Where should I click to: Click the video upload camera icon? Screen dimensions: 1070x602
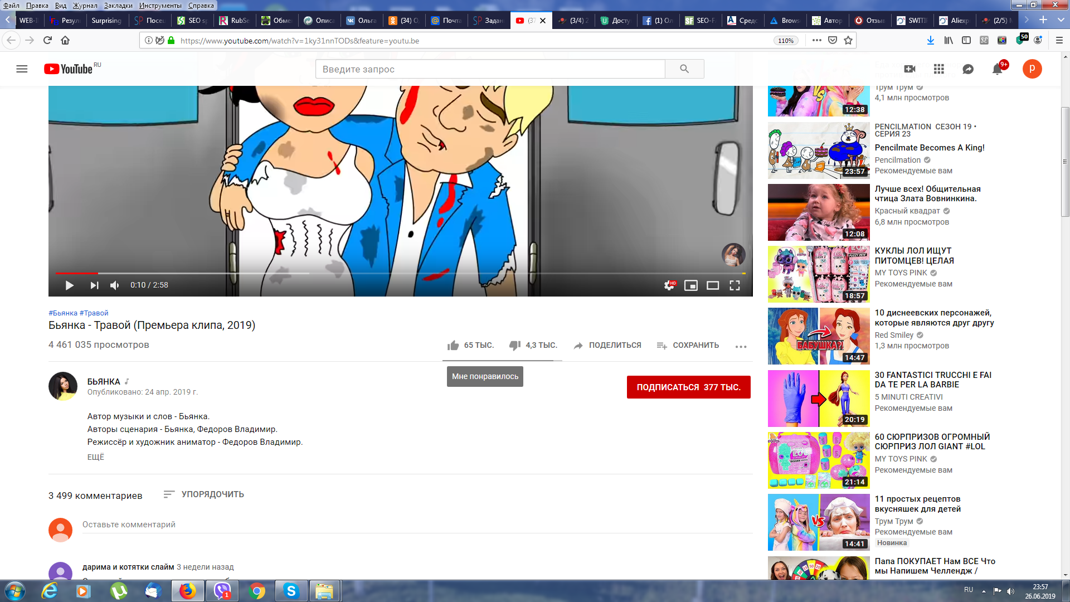pyautogui.click(x=909, y=69)
